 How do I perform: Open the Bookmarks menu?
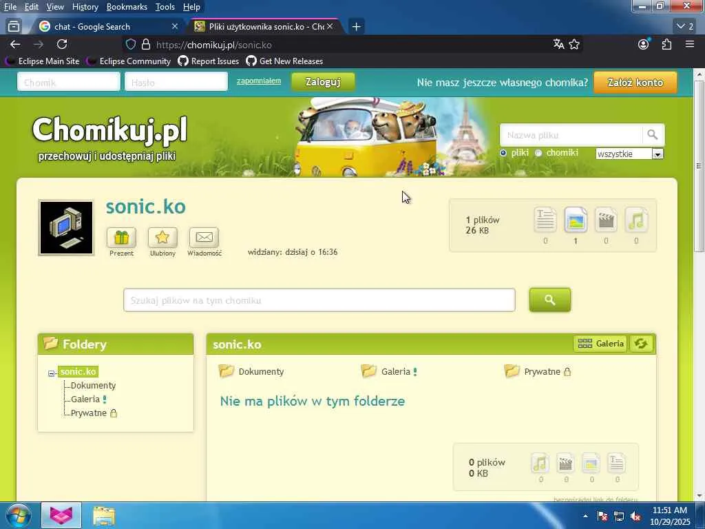(127, 7)
